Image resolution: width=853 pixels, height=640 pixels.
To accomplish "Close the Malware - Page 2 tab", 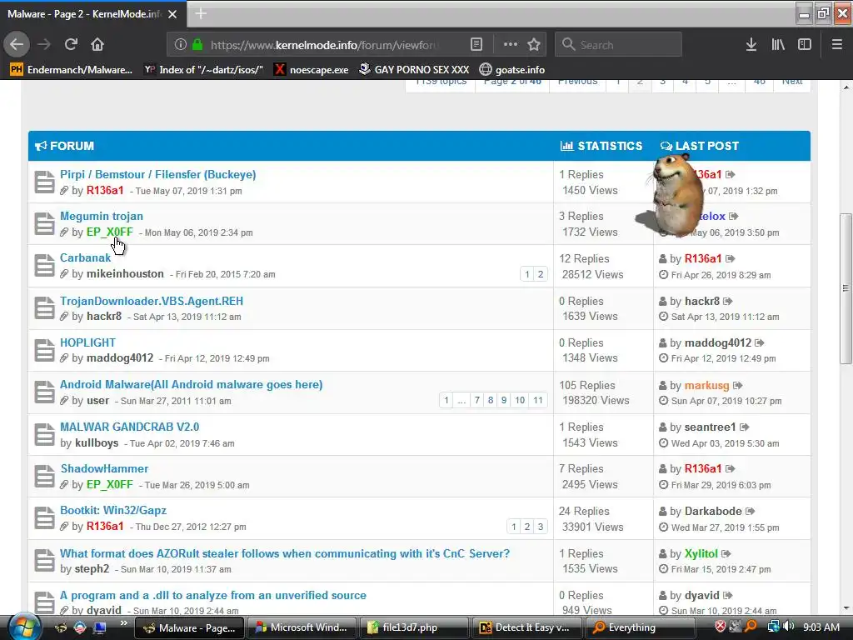I will tap(172, 14).
